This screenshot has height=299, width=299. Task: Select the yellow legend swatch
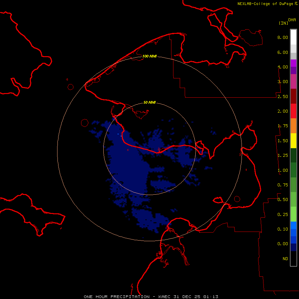pos(293,141)
